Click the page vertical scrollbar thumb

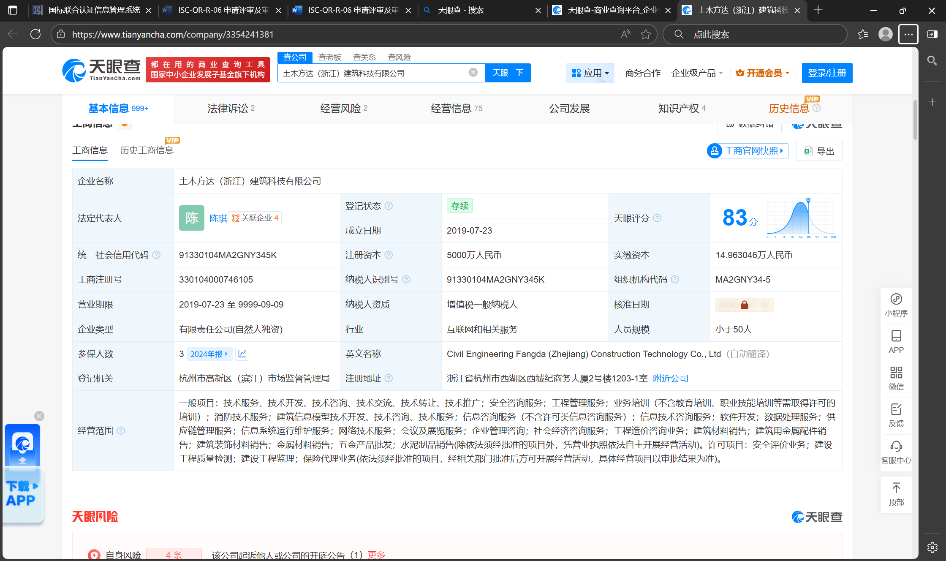point(915,120)
